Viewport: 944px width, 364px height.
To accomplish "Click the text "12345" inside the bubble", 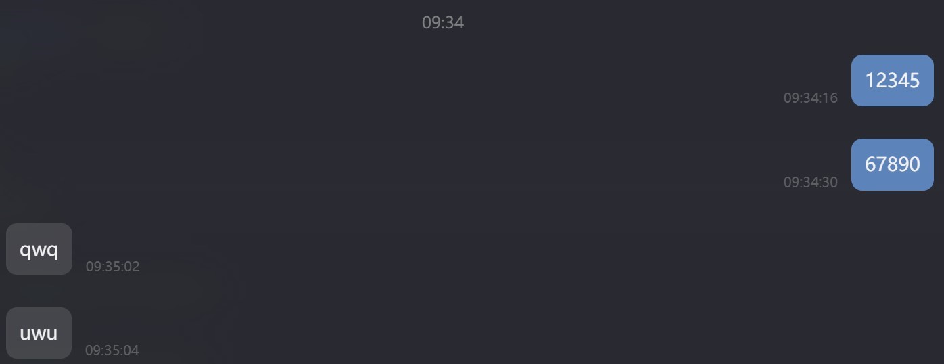I will (893, 81).
